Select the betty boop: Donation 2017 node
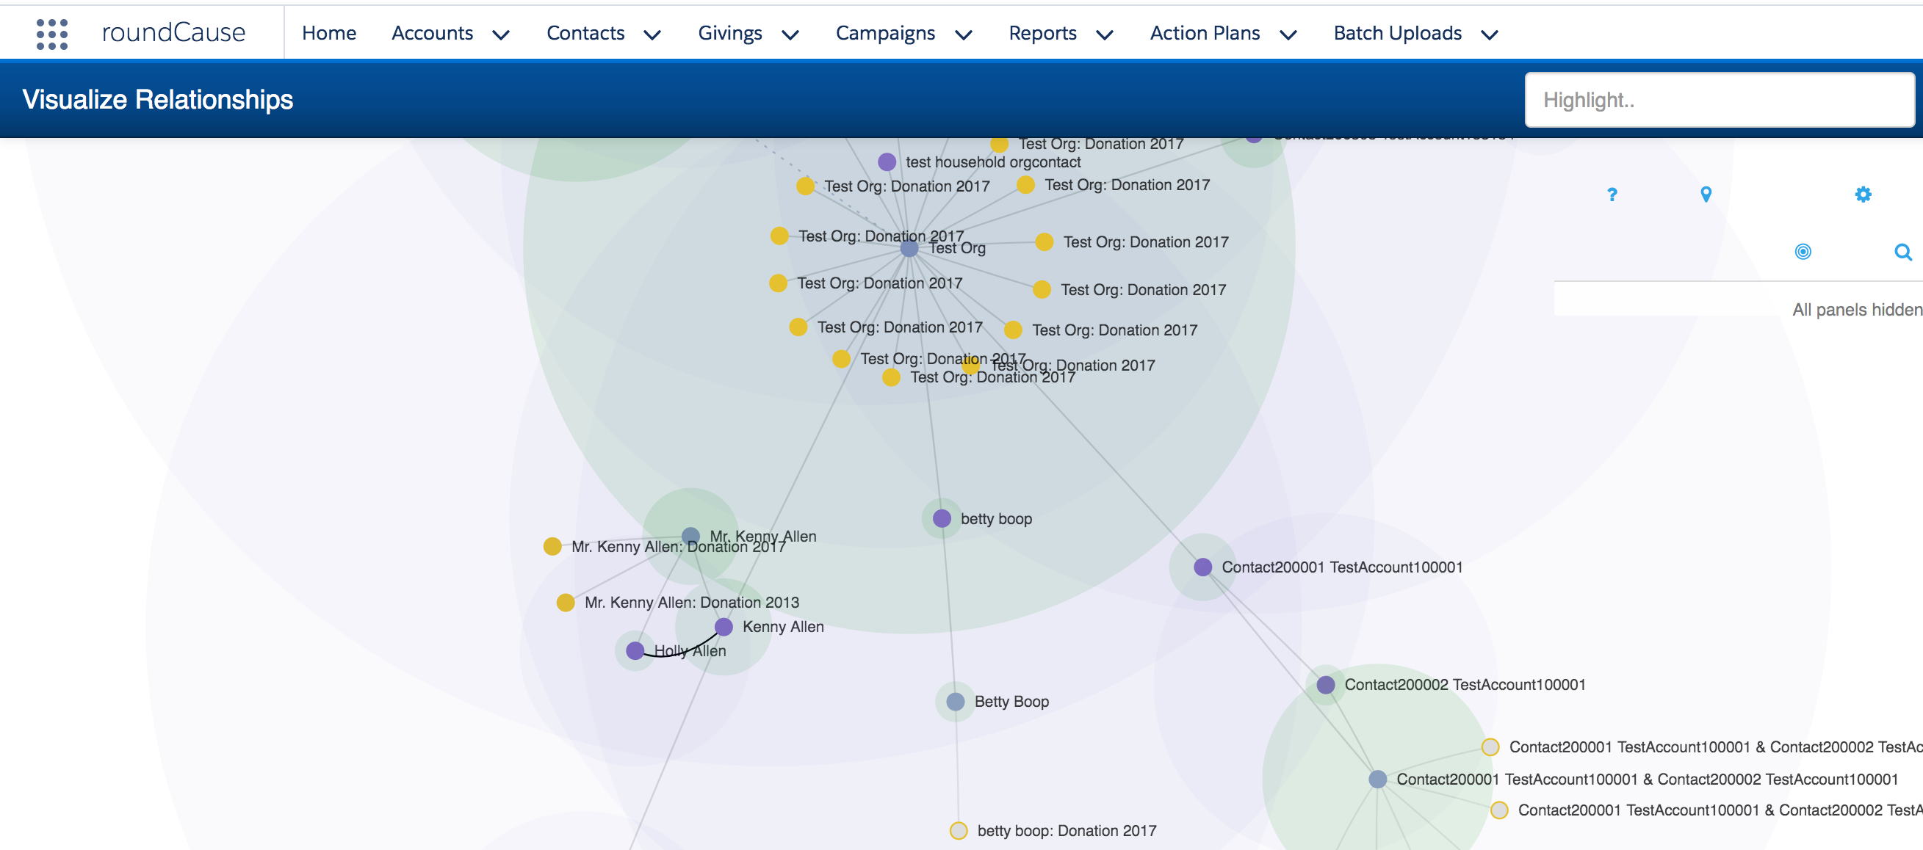This screenshot has width=1923, height=850. pos(959,831)
